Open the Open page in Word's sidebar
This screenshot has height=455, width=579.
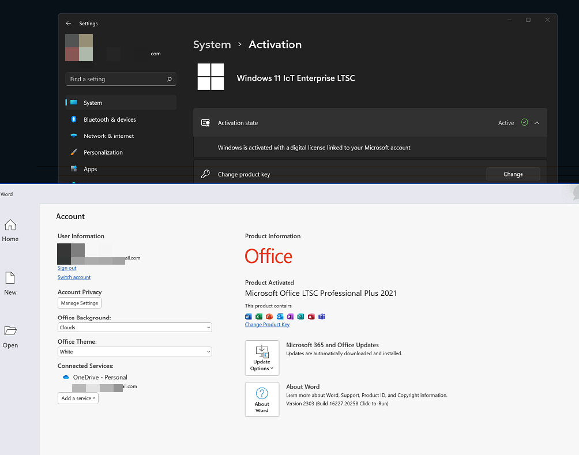coord(10,337)
